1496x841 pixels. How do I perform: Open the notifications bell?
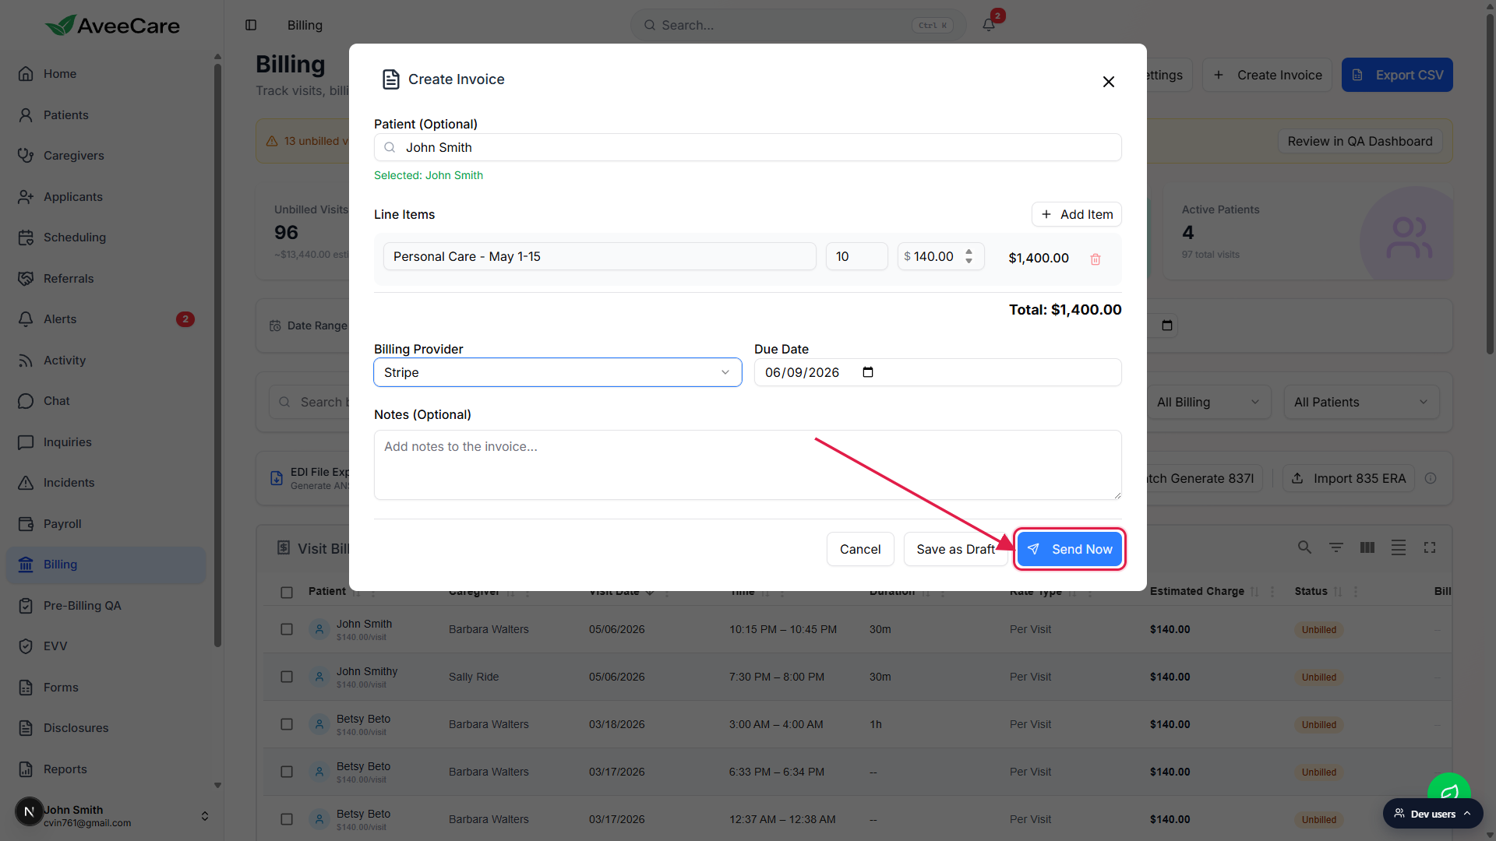point(989,25)
